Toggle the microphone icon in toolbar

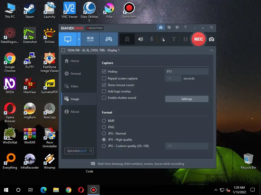point(151,39)
